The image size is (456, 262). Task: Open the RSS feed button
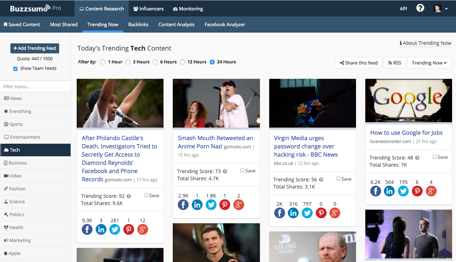coord(395,63)
